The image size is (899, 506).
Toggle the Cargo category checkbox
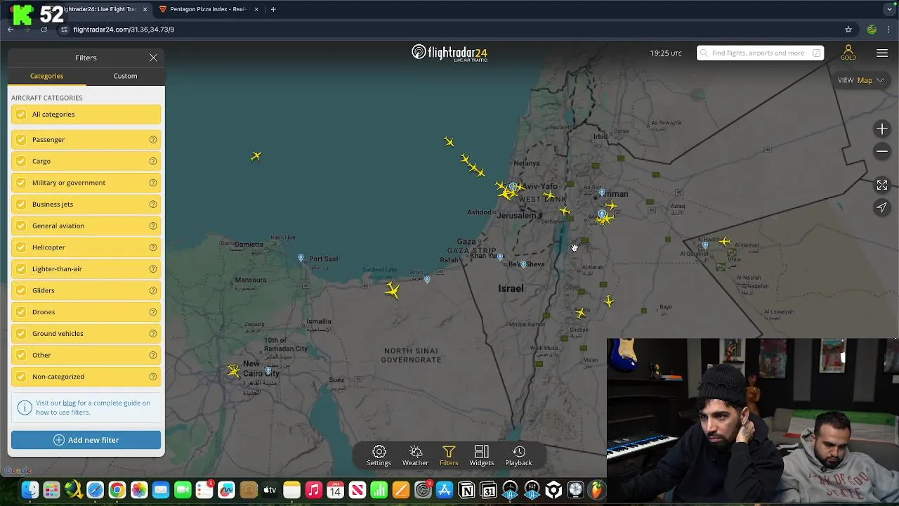(21, 161)
